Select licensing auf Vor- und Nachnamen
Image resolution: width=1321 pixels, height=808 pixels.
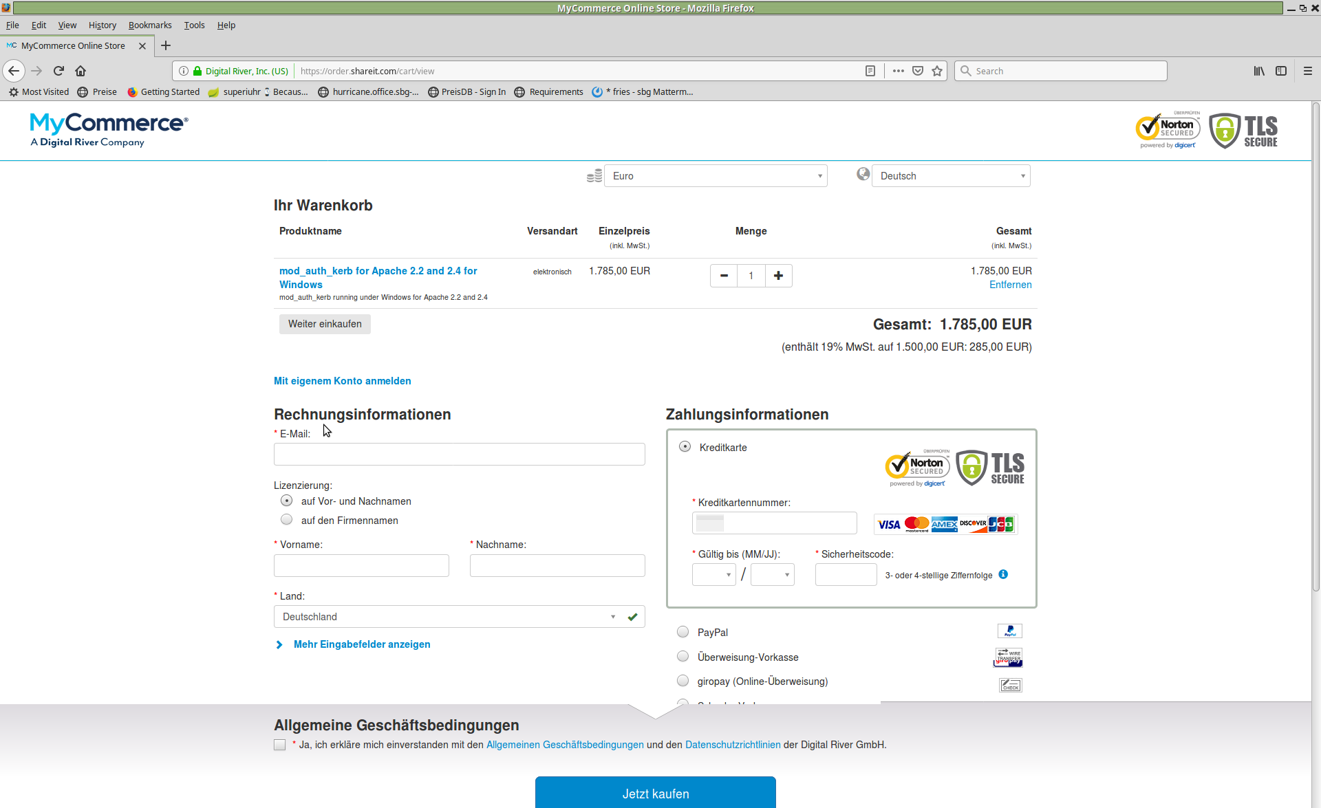pos(286,501)
